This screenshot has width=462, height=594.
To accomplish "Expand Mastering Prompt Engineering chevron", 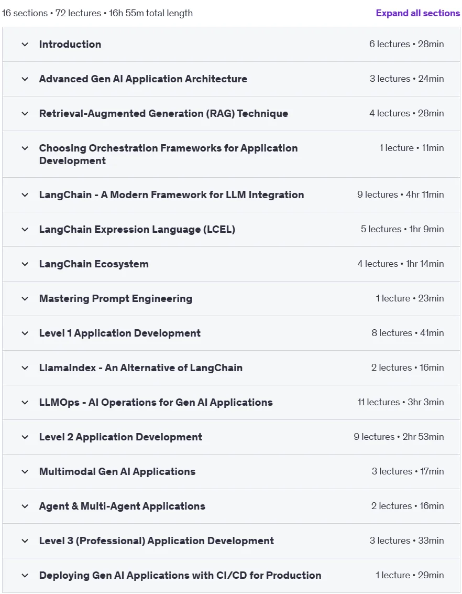I will coord(25,299).
